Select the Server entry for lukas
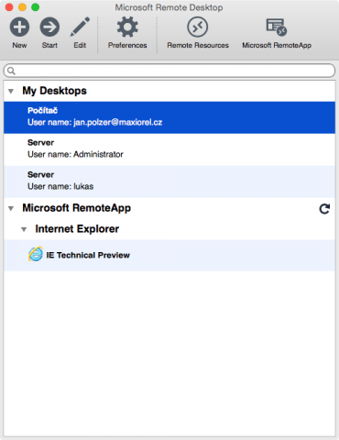This screenshot has height=440, width=339. pyautogui.click(x=169, y=181)
